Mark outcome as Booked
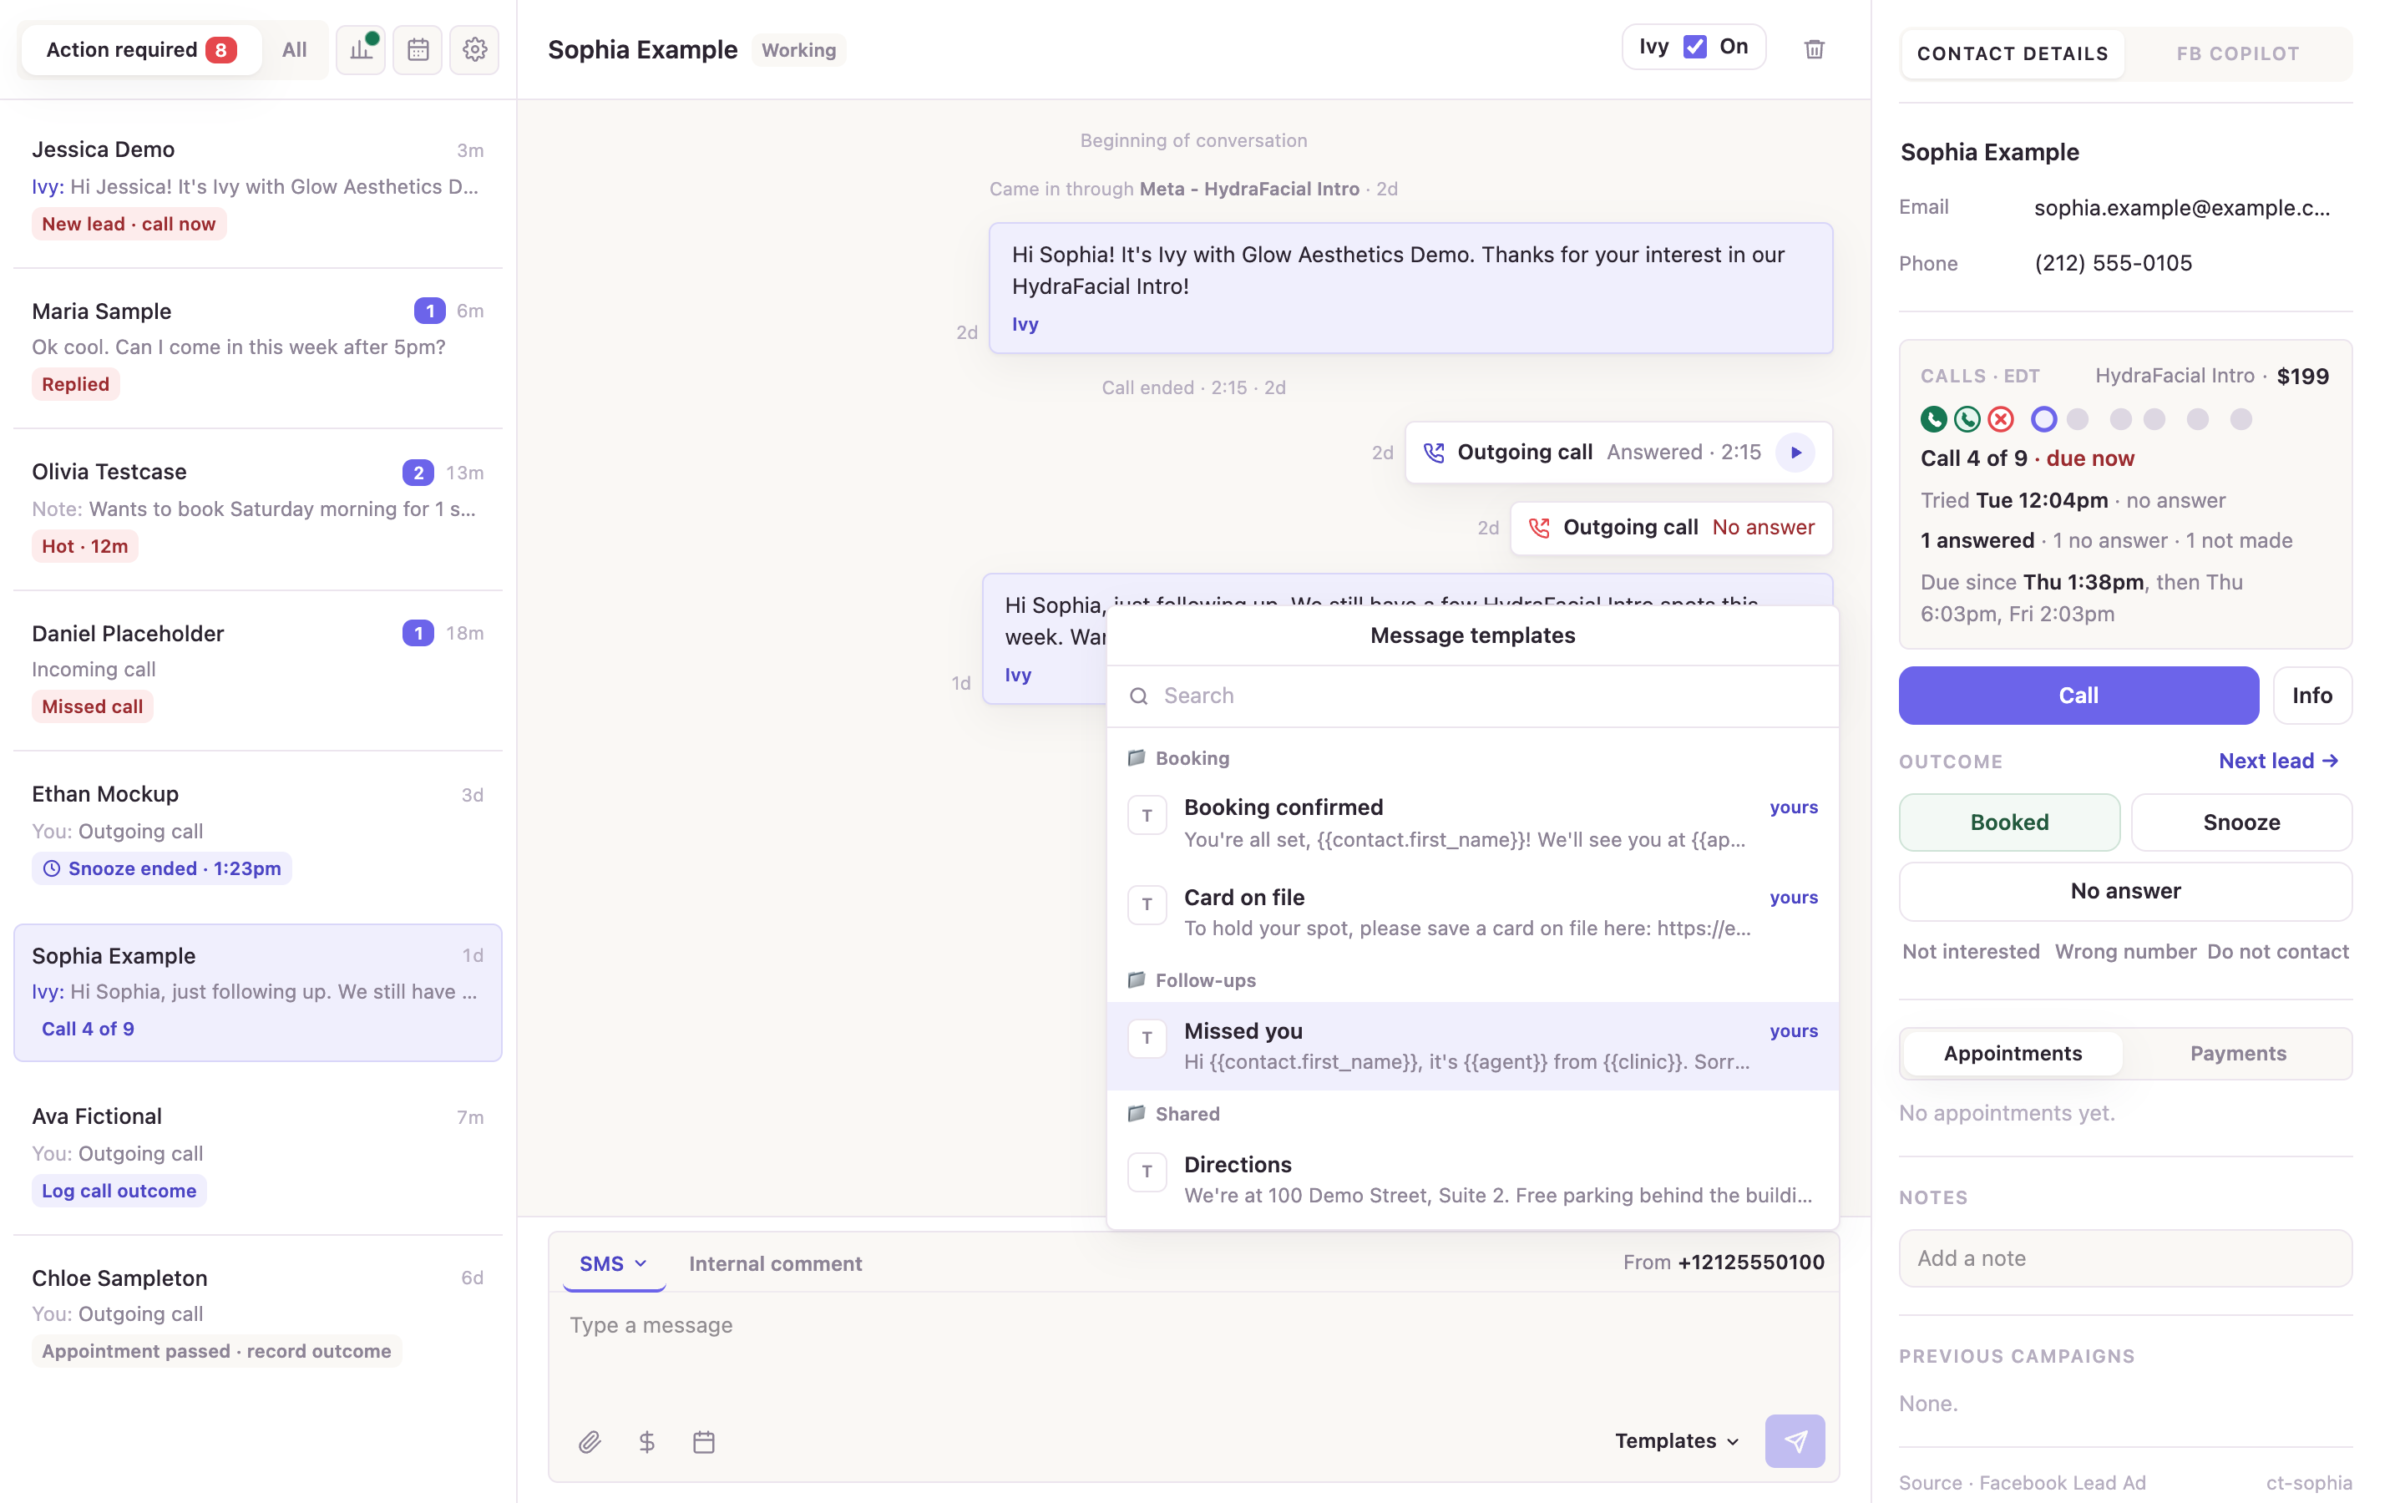Viewport: 2405px width, 1503px height. coord(2009,822)
